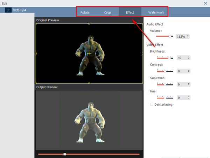Adjust the Volume slider
This screenshot has width=210, height=158.
pyautogui.click(x=164, y=36)
